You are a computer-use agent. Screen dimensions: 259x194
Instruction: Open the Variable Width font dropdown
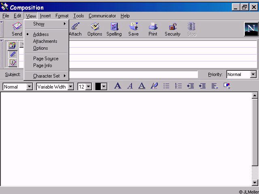point(71,86)
